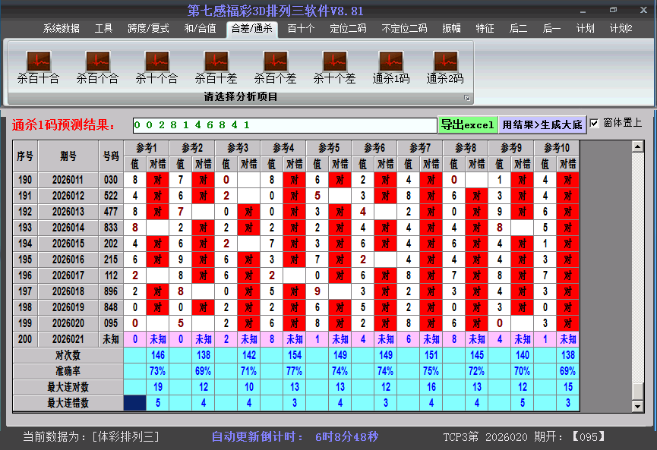This screenshot has width=657, height=450.
Task: Open the 定位二码 tab
Action: click(x=348, y=29)
